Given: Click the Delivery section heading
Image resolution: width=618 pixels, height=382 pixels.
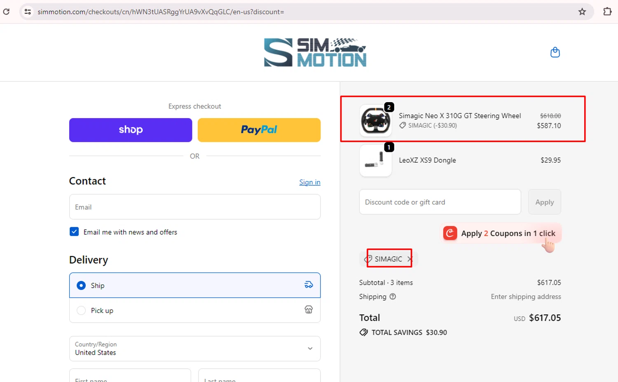Looking at the screenshot, I should [89, 260].
